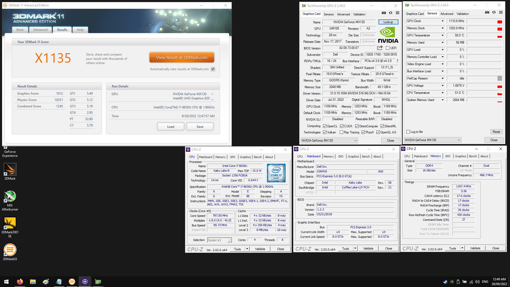Click Steam icon in system tray
This screenshot has width=510, height=287.
(x=445, y=282)
